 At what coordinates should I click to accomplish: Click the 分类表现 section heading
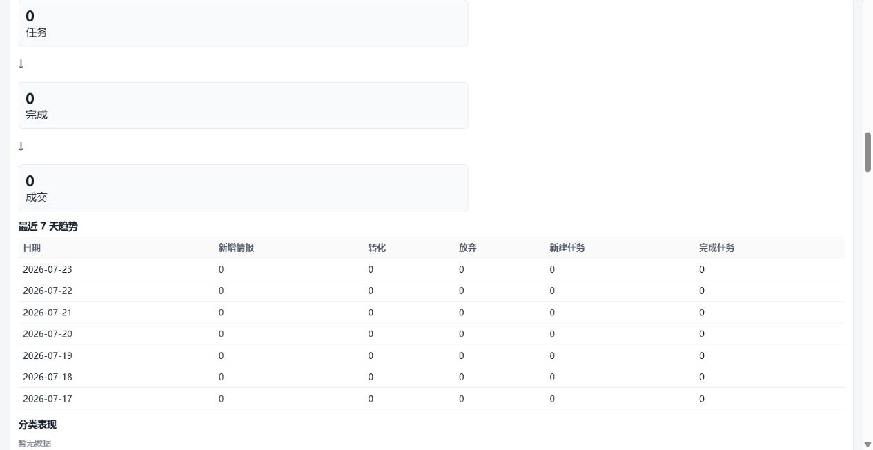(x=37, y=424)
